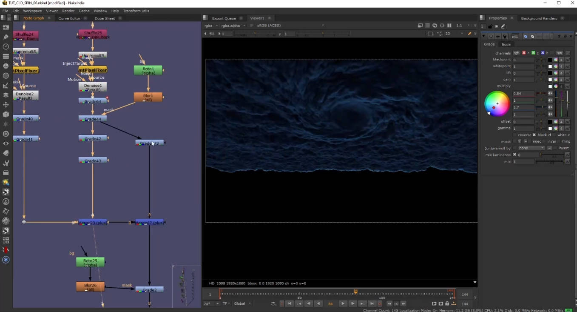Open the Render menu

(x=68, y=11)
